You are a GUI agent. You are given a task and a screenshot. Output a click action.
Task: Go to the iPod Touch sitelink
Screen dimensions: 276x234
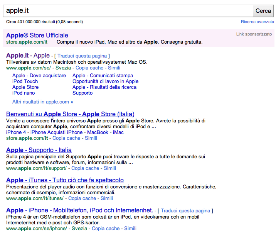[25, 81]
